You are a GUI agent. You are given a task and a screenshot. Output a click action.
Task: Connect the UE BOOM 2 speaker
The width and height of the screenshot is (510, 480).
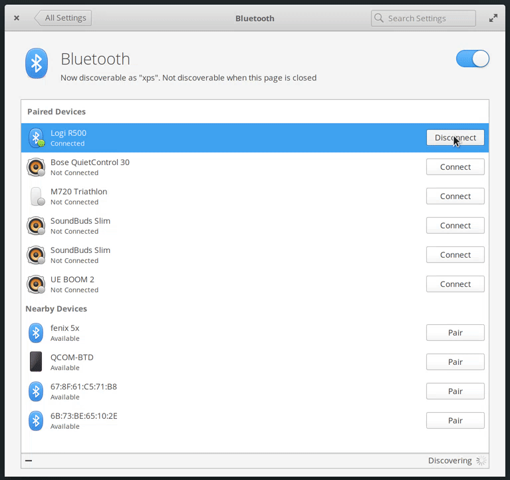click(455, 284)
